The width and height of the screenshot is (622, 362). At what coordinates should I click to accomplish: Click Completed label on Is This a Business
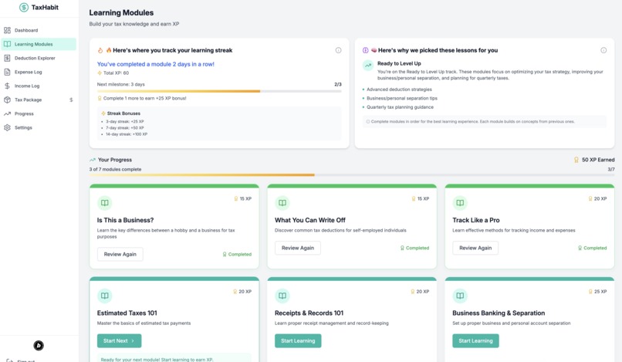click(237, 254)
